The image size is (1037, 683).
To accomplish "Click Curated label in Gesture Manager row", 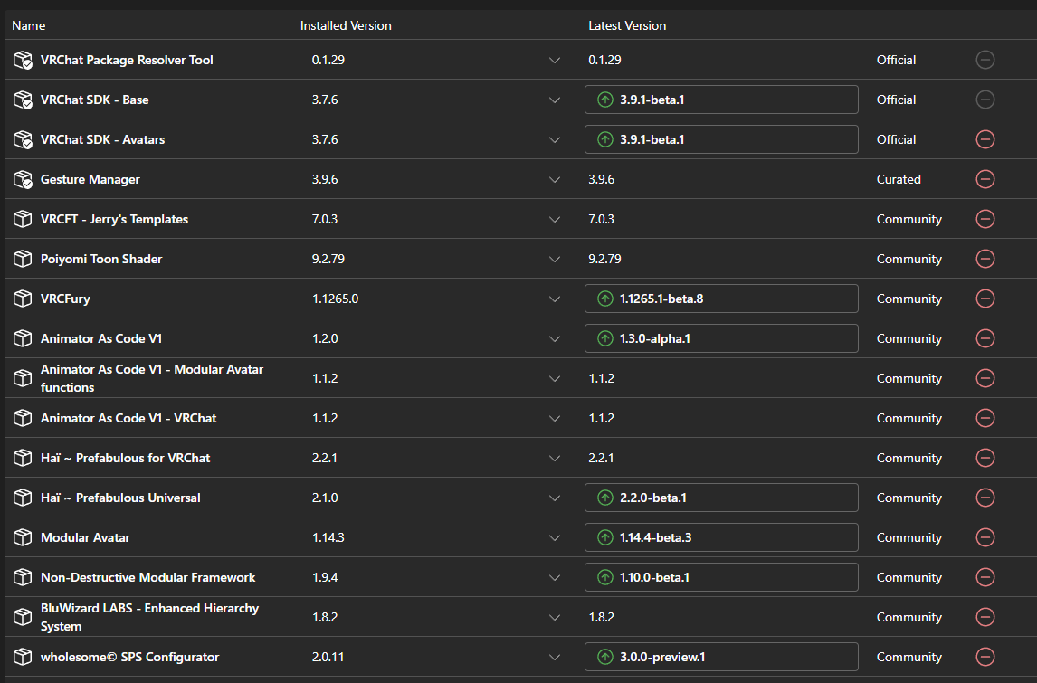I will [x=899, y=179].
